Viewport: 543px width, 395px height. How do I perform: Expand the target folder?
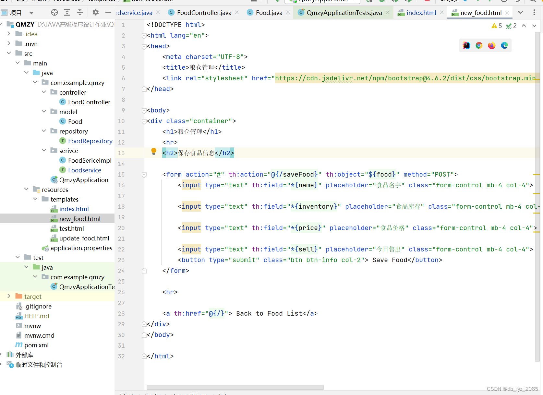9,296
